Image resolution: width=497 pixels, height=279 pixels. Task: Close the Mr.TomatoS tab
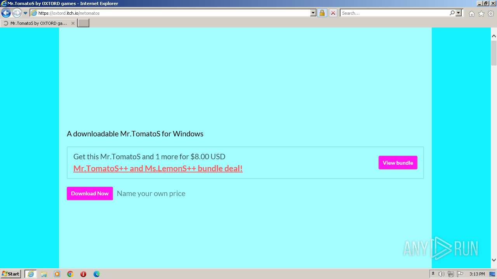73,23
